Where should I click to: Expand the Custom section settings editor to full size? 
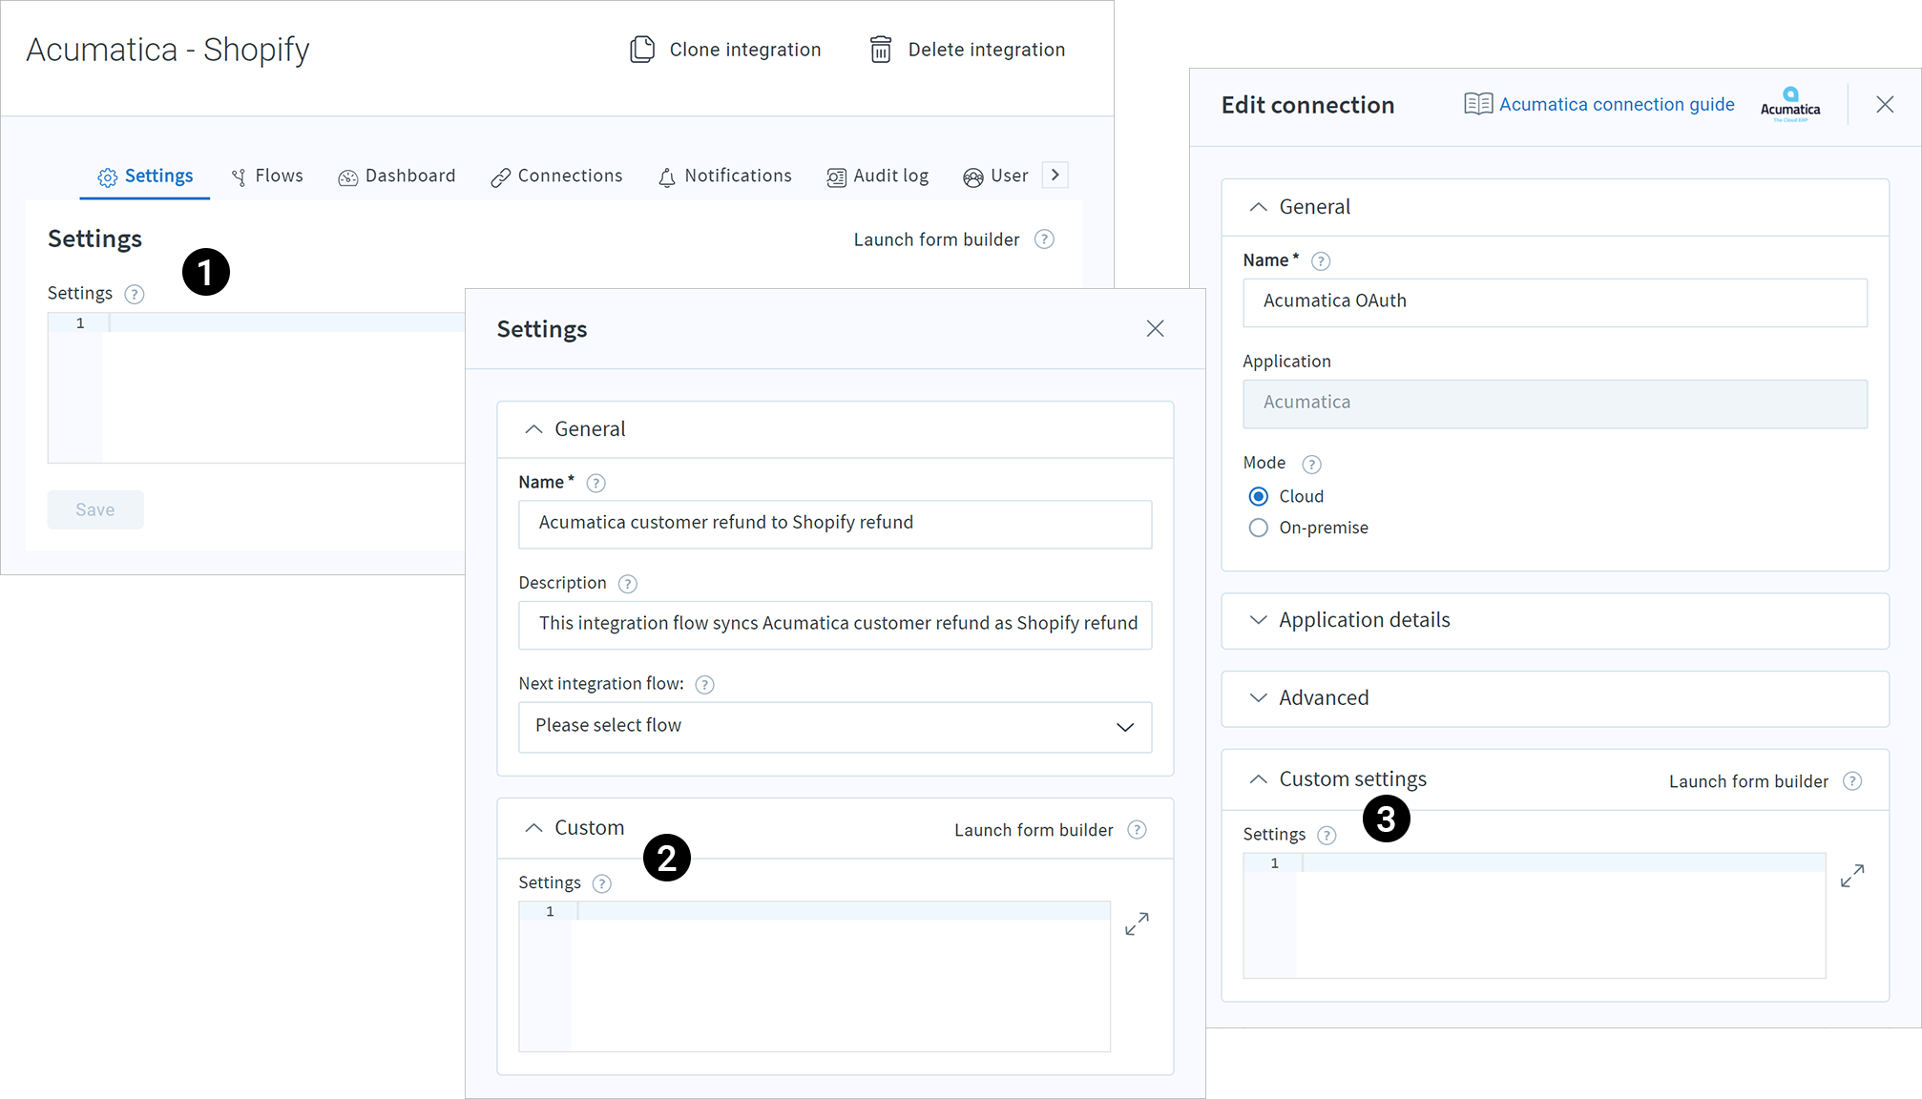pos(1137,923)
